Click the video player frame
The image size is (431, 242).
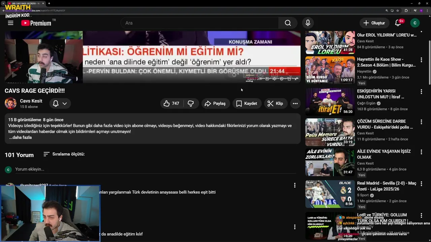click(x=153, y=57)
